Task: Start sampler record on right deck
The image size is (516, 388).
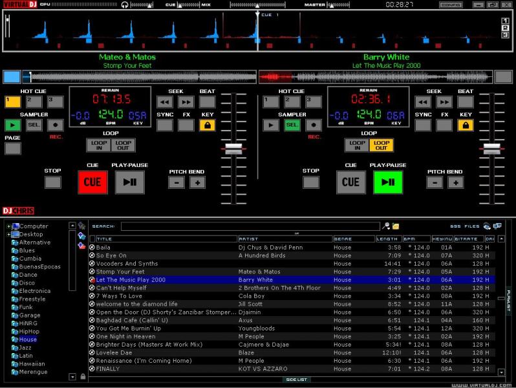Action: [314, 125]
